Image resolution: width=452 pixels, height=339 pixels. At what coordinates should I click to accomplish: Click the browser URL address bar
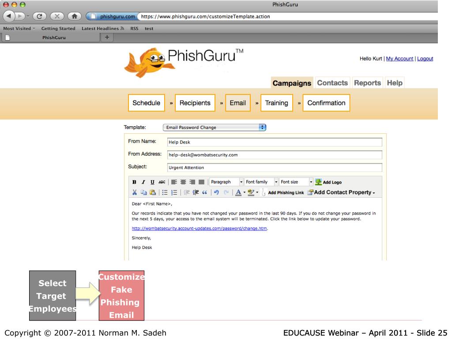click(287, 16)
